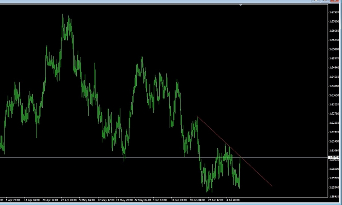Click the 1.65370 price label
This screenshot has width=342, height=205.
[x=334, y=58]
